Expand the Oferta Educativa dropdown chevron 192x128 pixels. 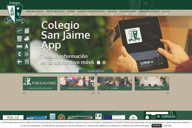pos(54,14)
